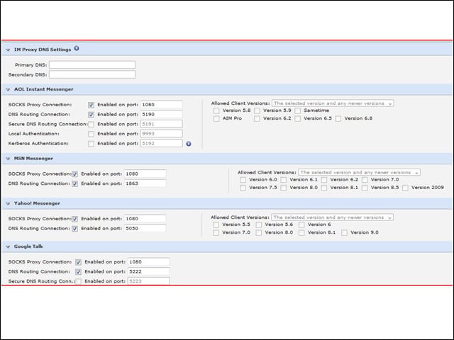Viewport: 454px width, 340px height.
Task: Check AOL Version 6.8 checkbox
Action: click(x=338, y=118)
